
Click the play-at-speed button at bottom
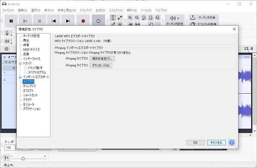(7, 157)
